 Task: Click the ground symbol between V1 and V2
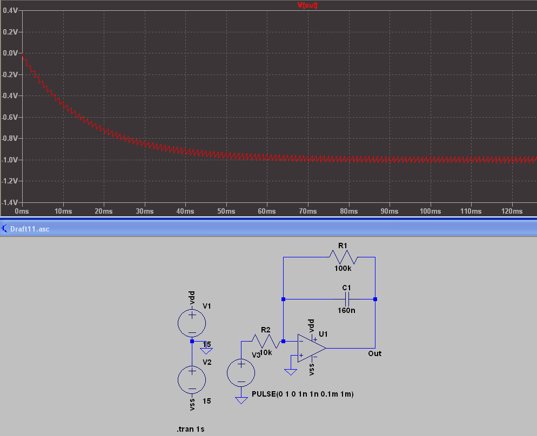(206, 351)
